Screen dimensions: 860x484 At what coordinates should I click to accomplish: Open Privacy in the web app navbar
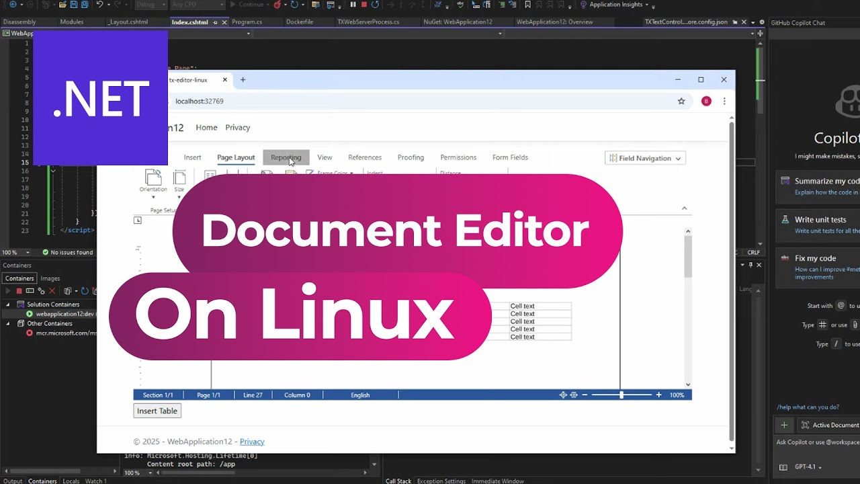(237, 127)
